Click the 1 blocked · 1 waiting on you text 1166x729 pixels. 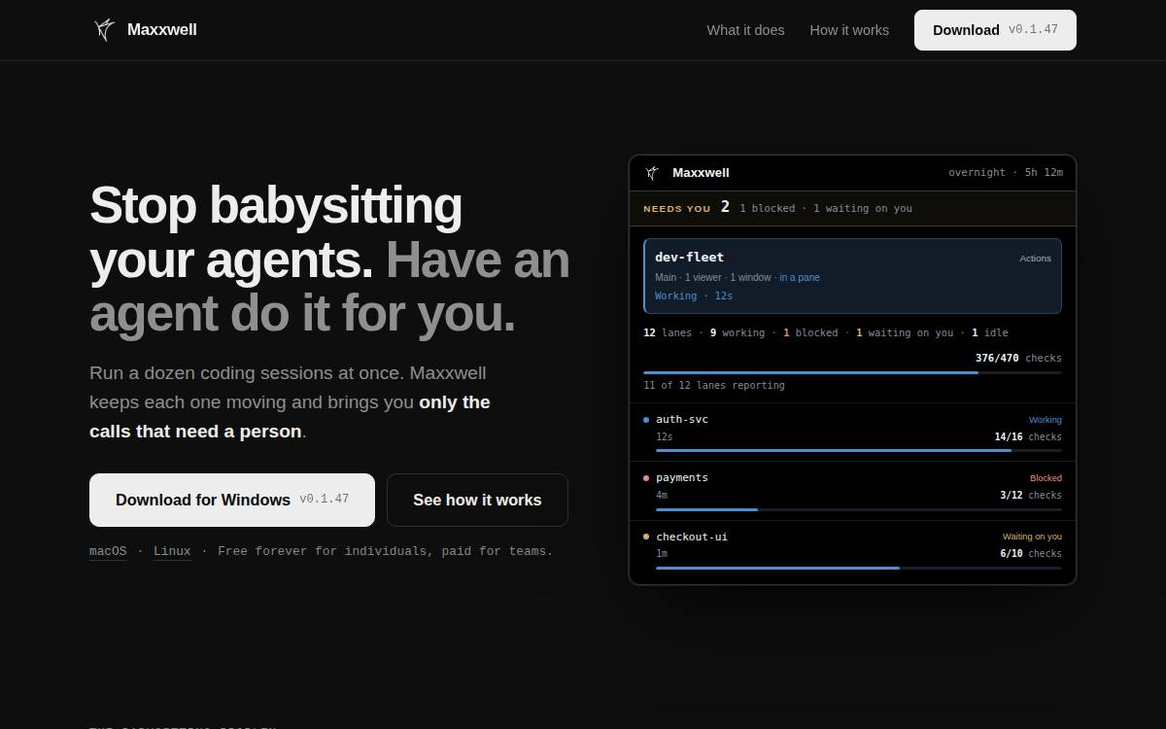pyautogui.click(x=826, y=208)
